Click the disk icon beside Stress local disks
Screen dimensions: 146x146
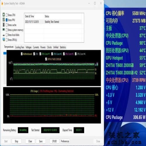pos(4,35)
